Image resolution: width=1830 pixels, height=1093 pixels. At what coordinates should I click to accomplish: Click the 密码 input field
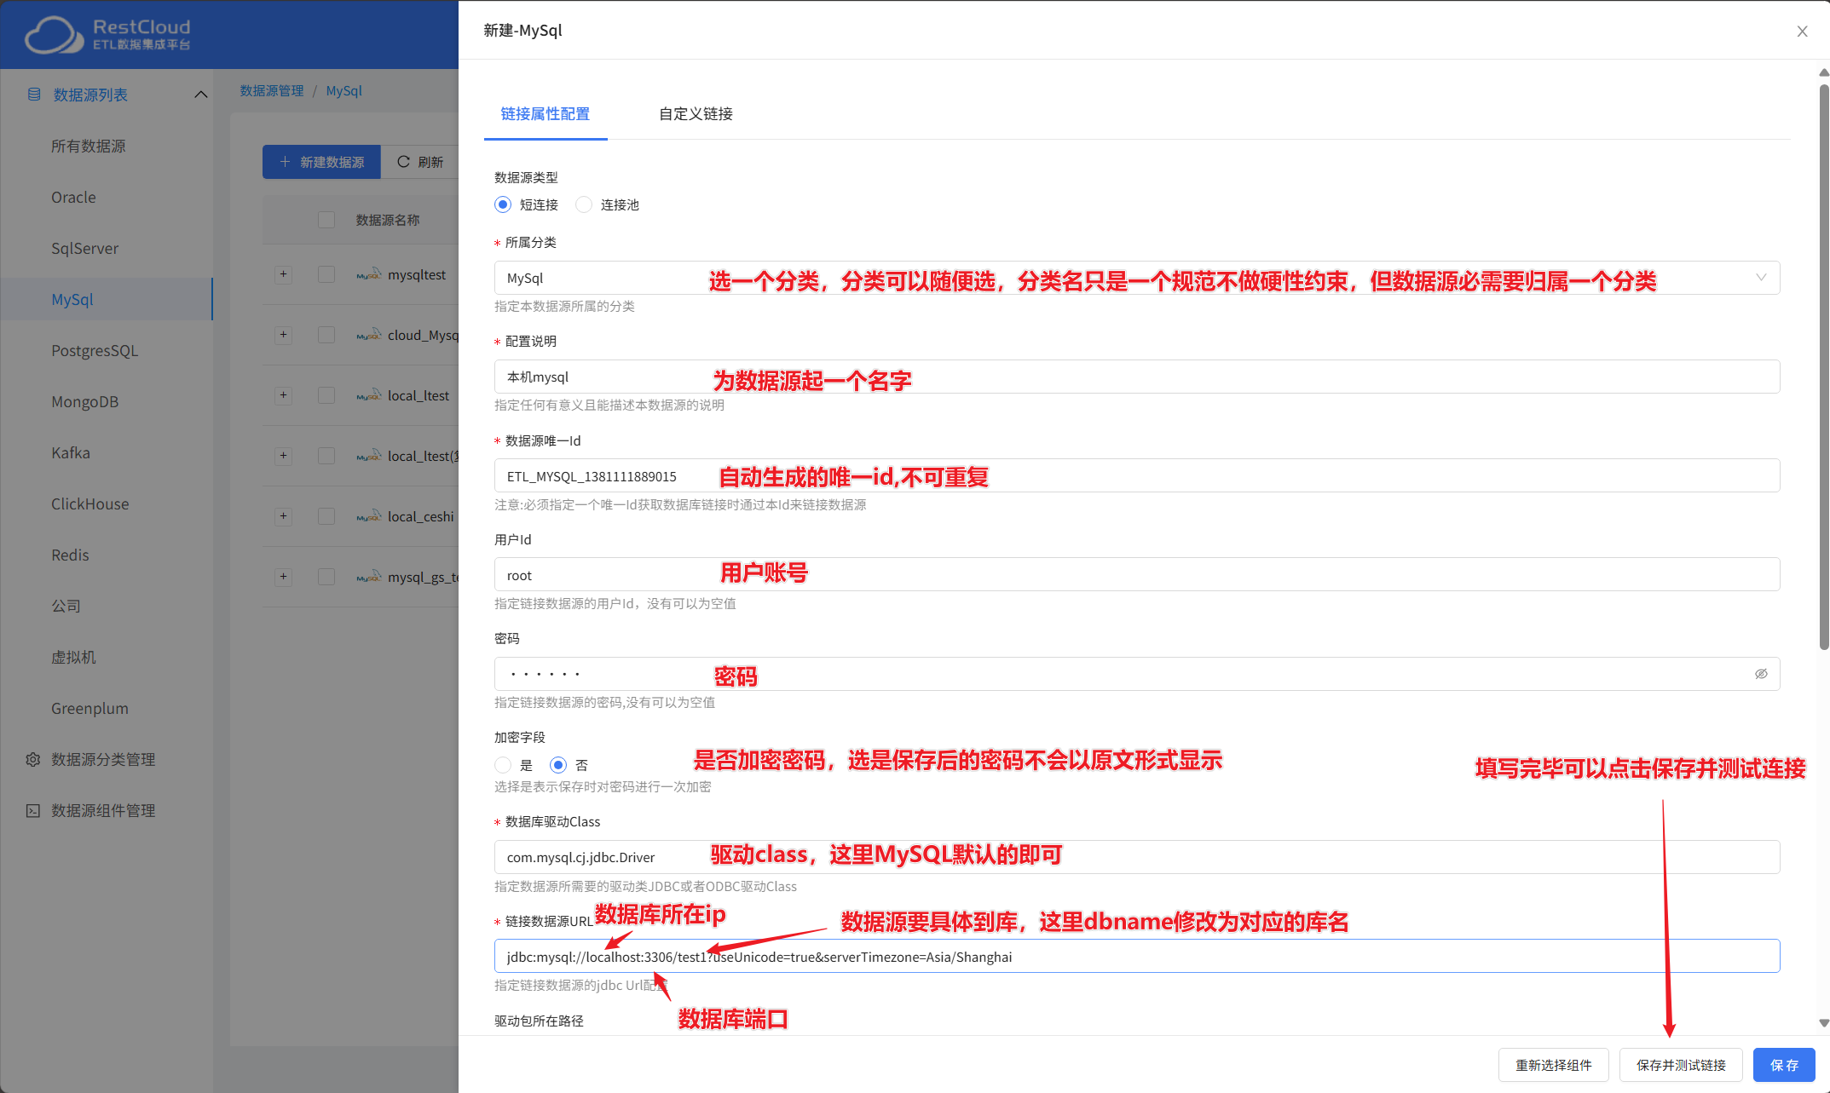[1137, 674]
